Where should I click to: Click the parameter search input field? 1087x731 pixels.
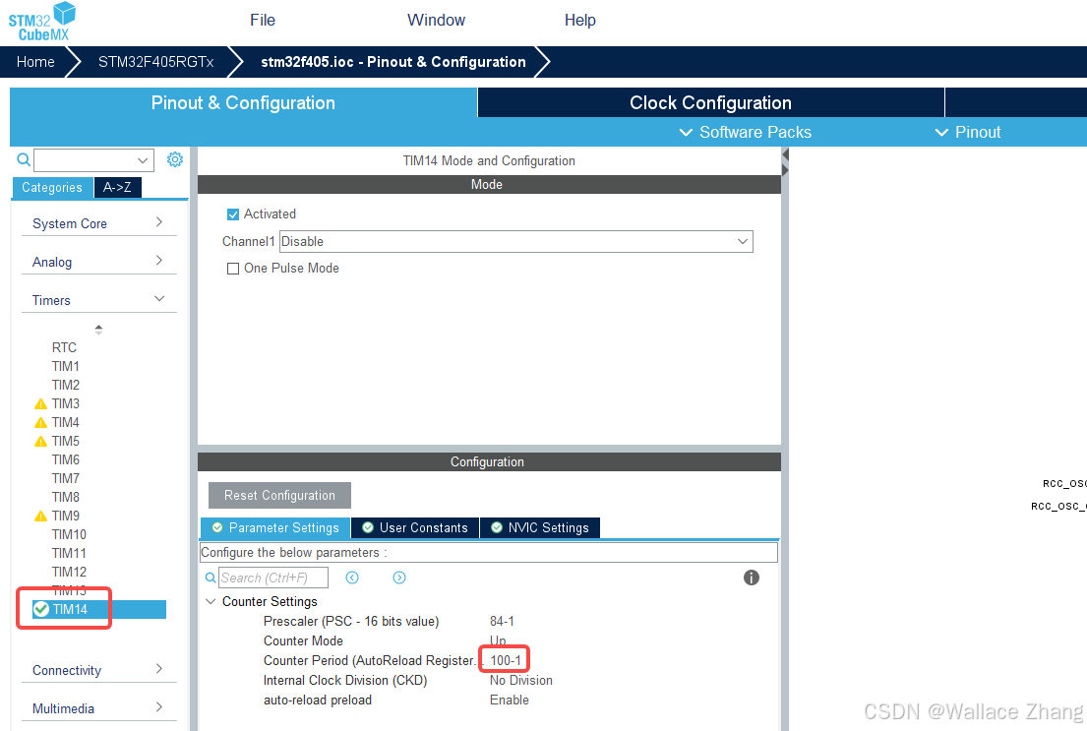pyautogui.click(x=273, y=578)
